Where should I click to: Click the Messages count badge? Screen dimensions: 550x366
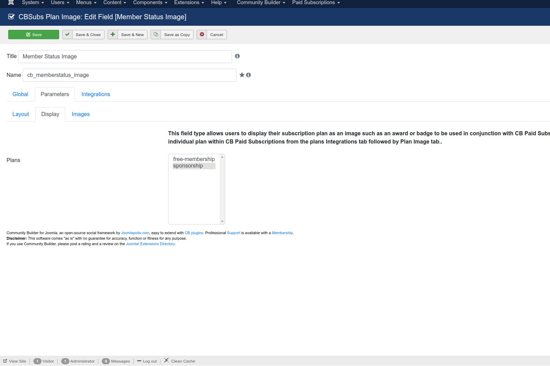click(x=106, y=361)
